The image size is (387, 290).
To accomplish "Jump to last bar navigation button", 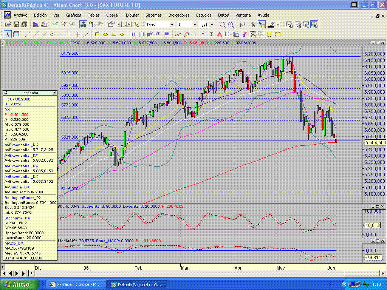I will coord(24,273).
